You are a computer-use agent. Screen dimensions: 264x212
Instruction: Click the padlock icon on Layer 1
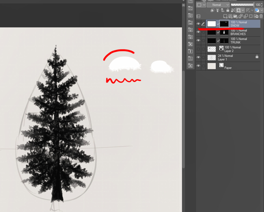pyautogui.click(x=257, y=56)
